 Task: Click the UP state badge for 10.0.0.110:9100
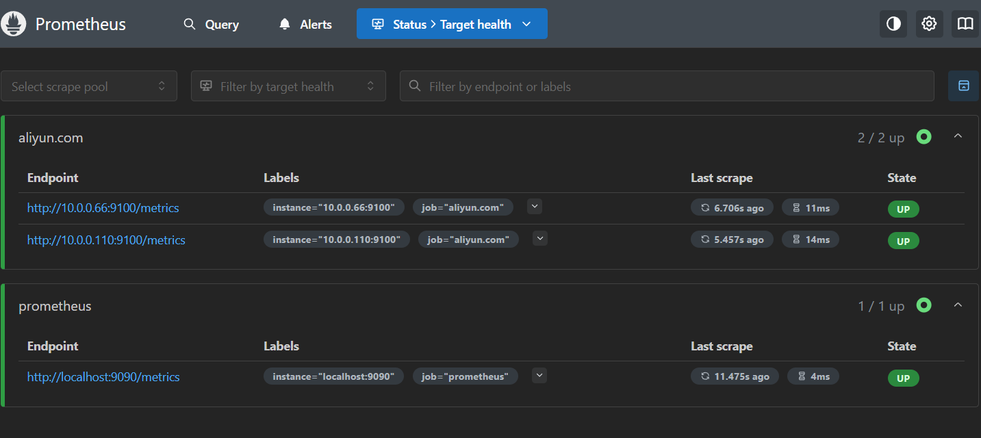click(904, 241)
